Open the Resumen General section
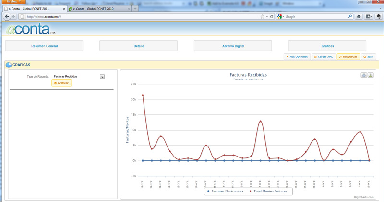Image resolution: width=384 pixels, height=202 pixels. (44, 46)
